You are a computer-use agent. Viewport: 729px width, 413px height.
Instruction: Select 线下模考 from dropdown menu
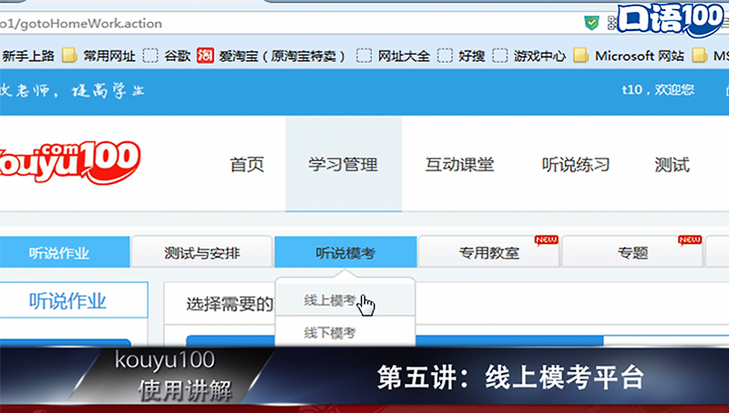345,332
